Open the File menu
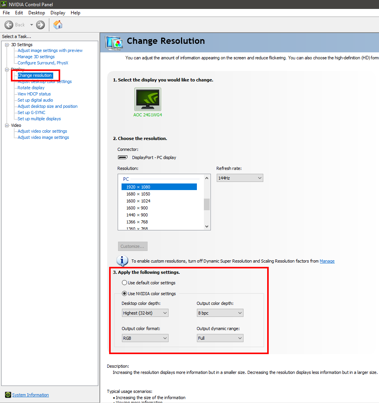Image resolution: width=379 pixels, height=403 pixels. 6,13
